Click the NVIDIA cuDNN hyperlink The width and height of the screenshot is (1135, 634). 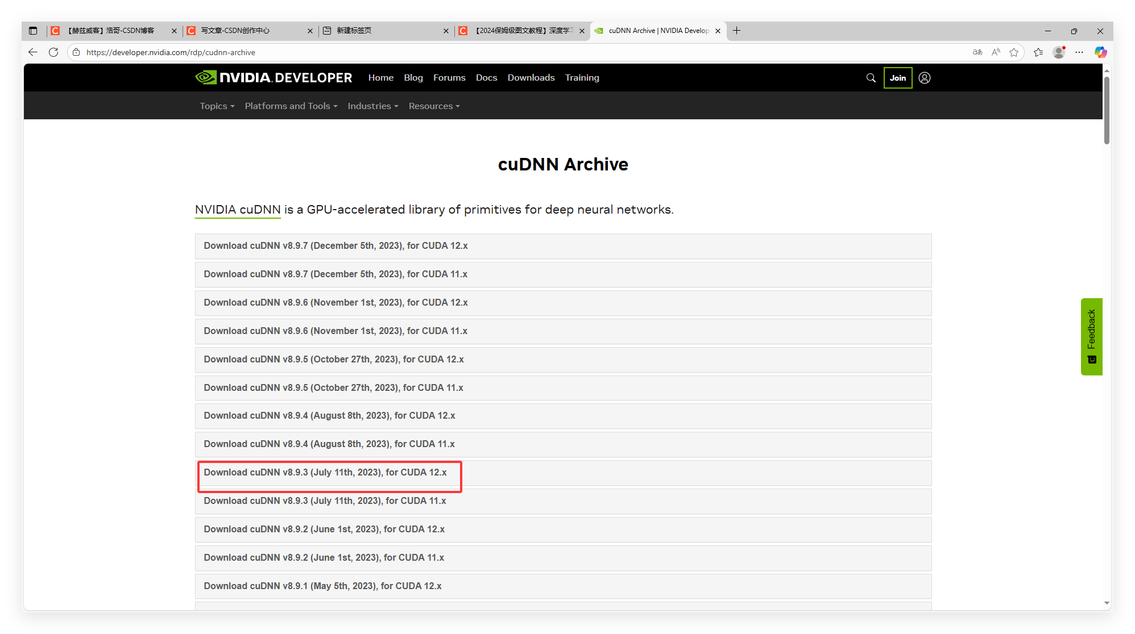(x=238, y=210)
